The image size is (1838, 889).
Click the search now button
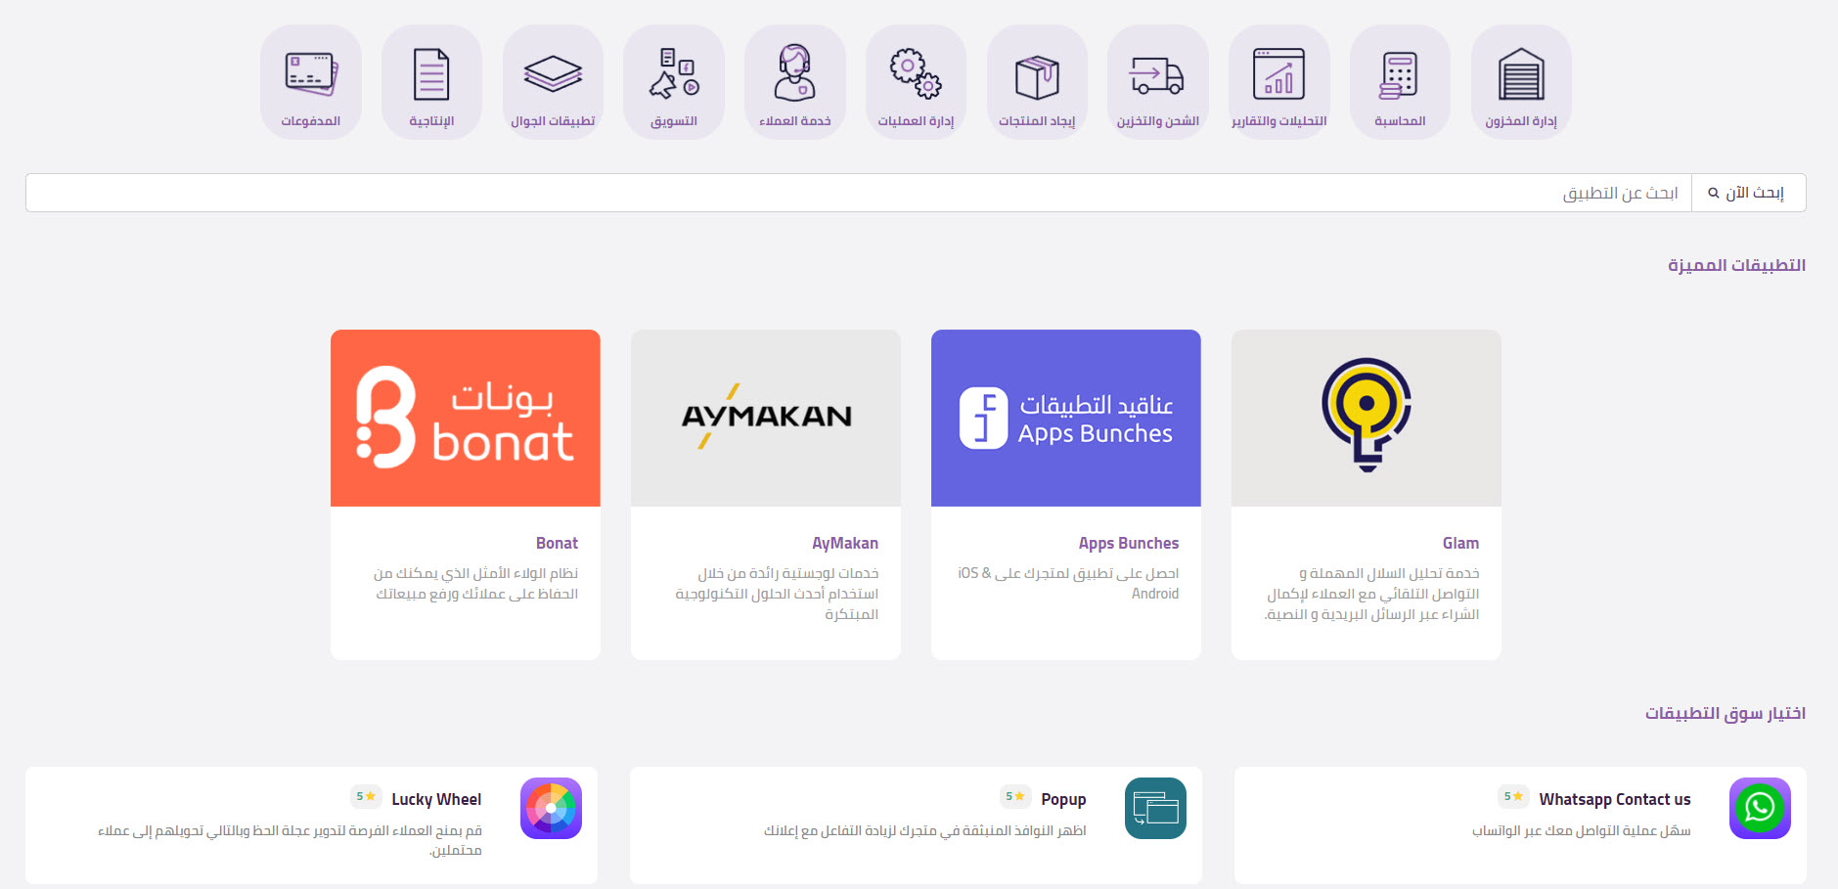1748,193
